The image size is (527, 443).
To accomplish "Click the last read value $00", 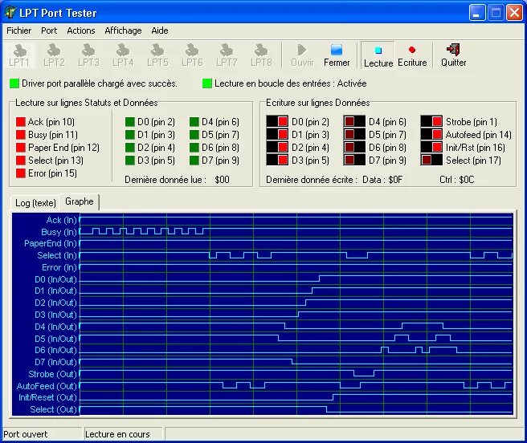I will click(x=223, y=180).
